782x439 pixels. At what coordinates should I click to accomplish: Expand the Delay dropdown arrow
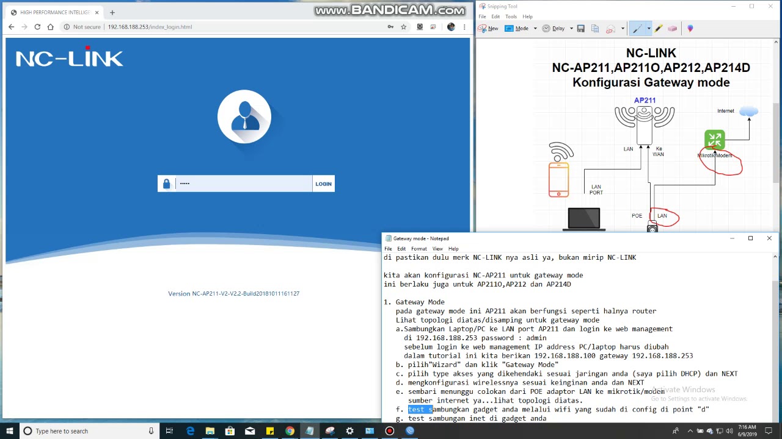[571, 29]
